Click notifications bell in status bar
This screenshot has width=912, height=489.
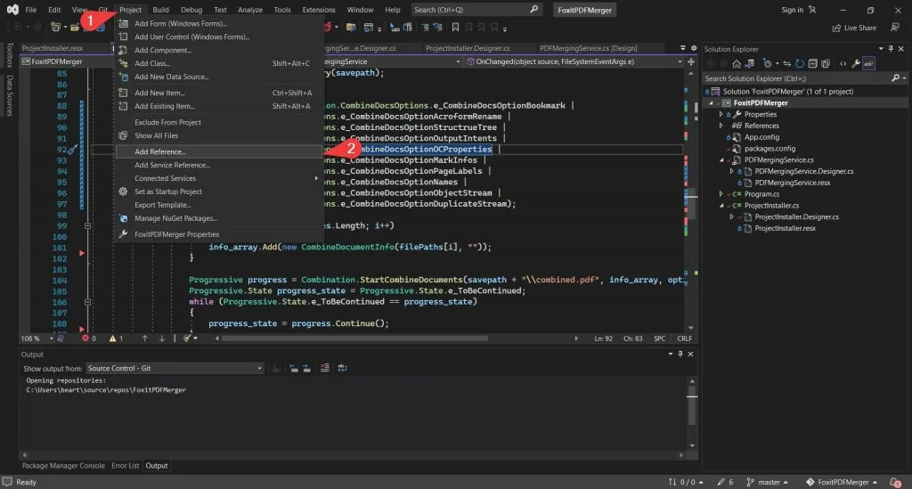click(x=895, y=482)
